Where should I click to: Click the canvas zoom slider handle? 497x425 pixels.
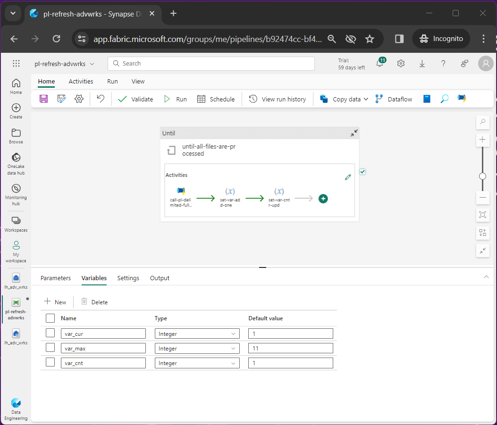[x=482, y=176]
